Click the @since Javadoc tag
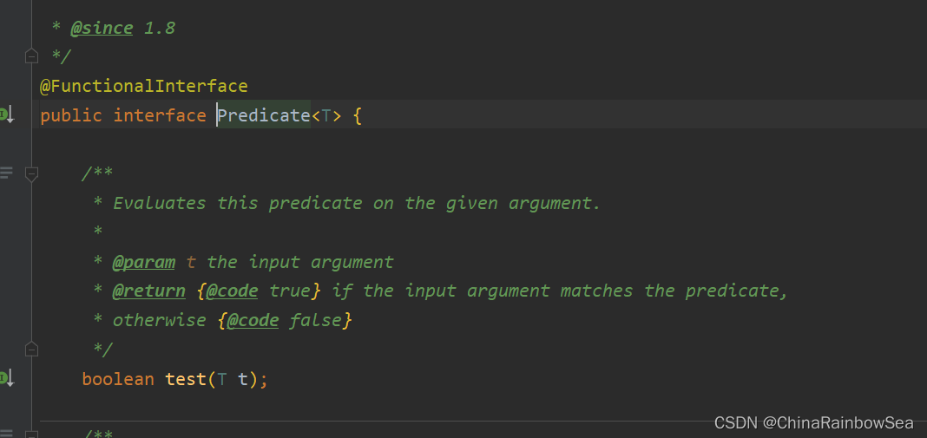The image size is (927, 438). [x=102, y=28]
